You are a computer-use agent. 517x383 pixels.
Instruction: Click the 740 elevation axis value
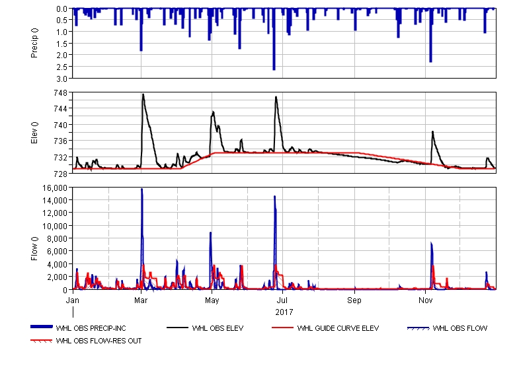[x=60, y=125]
